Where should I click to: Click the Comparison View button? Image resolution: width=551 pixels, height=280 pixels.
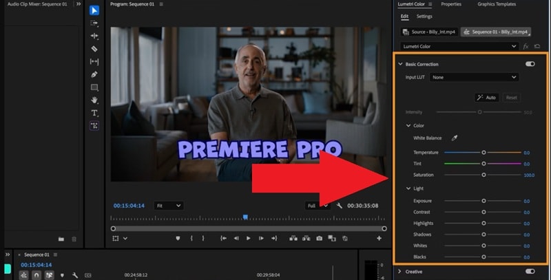(332, 238)
